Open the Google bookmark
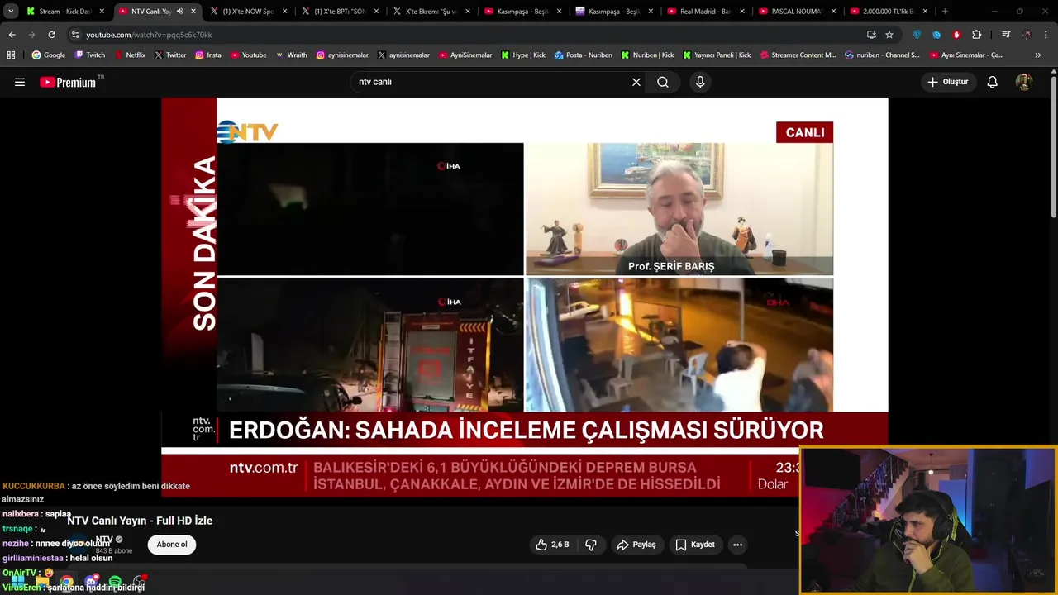Image resolution: width=1058 pixels, height=595 pixels. [49, 55]
